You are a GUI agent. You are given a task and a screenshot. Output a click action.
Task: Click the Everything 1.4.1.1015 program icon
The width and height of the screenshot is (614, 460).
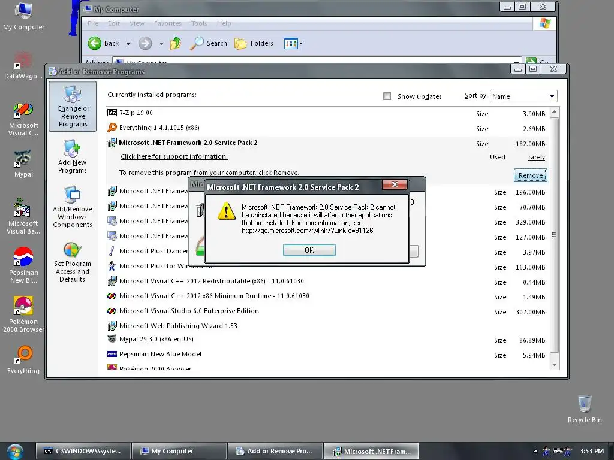tap(112, 128)
